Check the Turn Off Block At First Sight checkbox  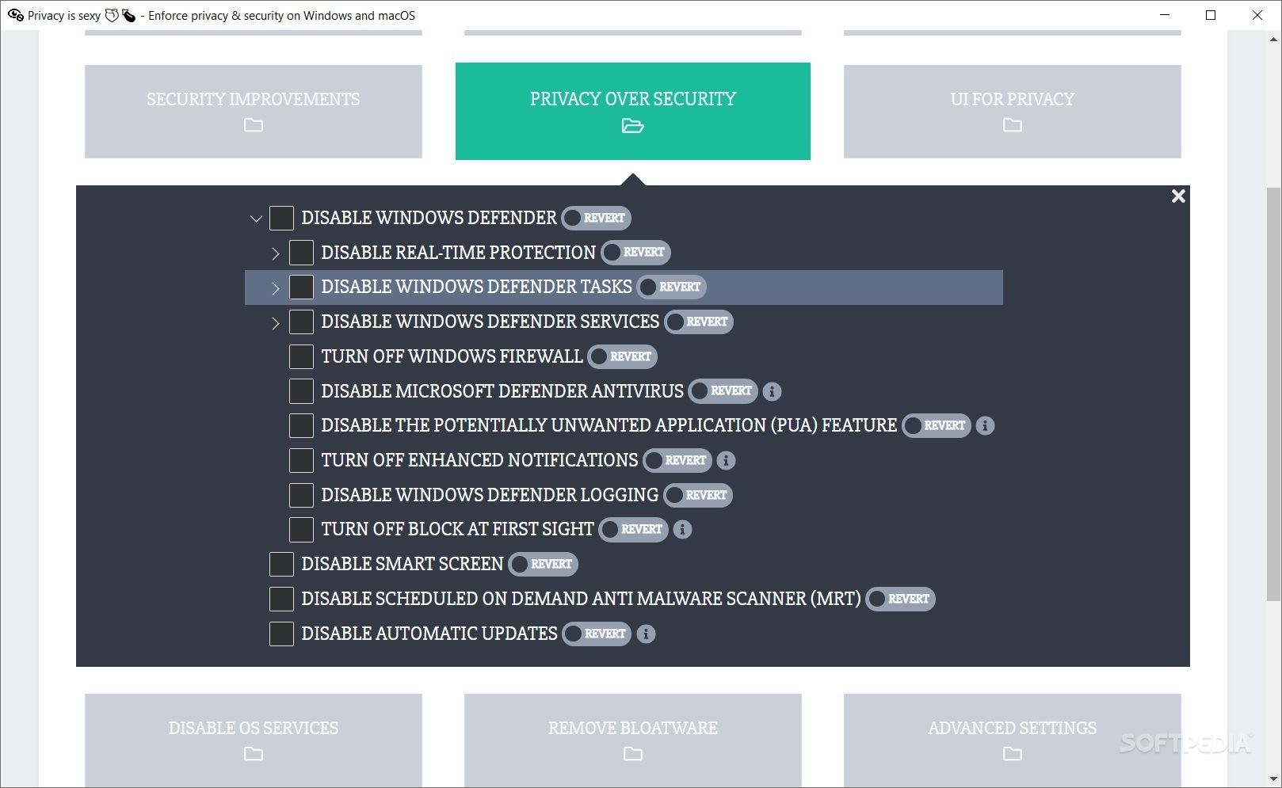coord(301,529)
